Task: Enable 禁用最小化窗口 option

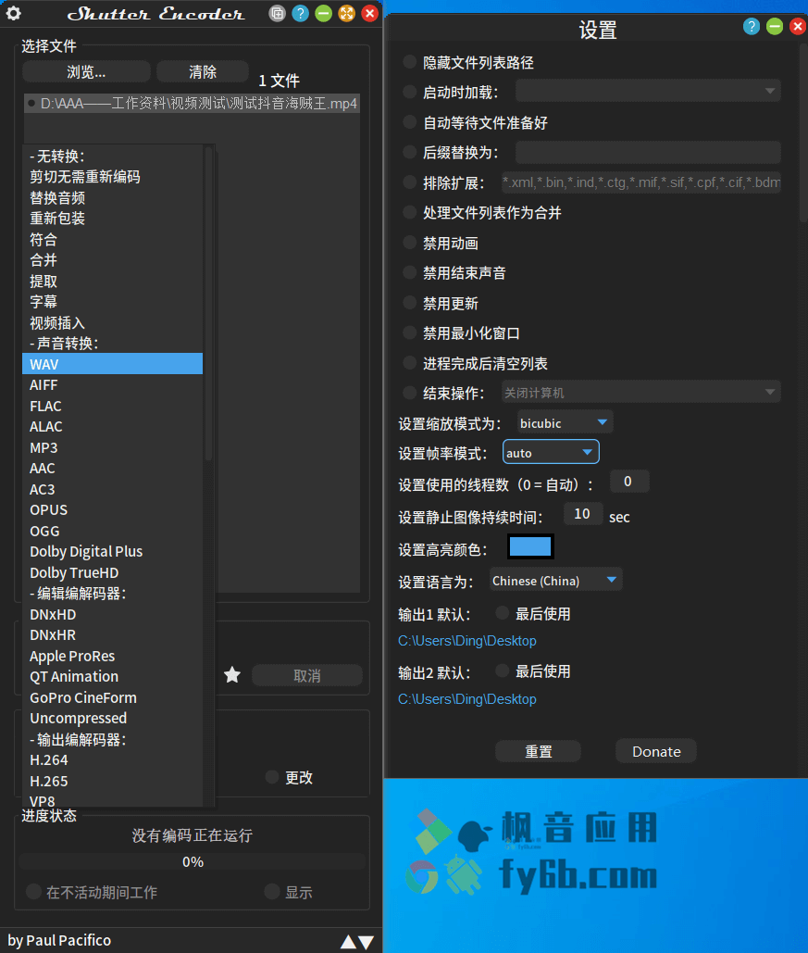Action: click(x=409, y=332)
